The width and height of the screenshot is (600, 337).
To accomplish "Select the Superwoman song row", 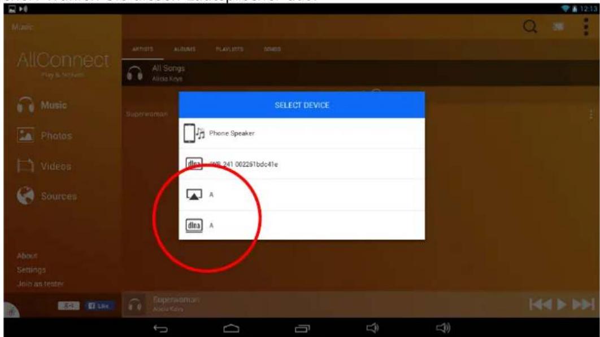I will pos(147,114).
